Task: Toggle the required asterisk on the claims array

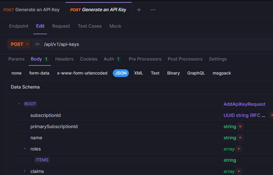Action: [x=239, y=171]
